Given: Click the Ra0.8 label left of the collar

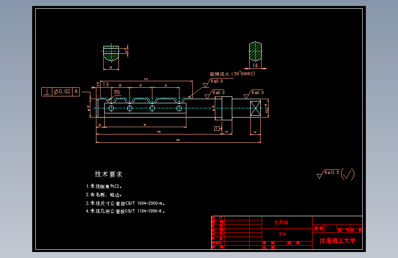Looking at the screenshot, I should point(219,92).
